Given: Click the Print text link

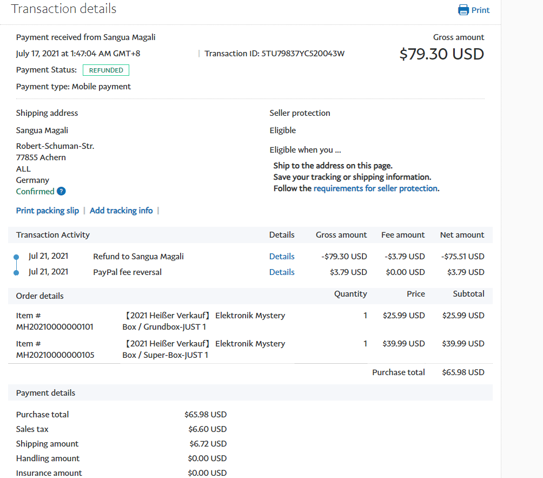Looking at the screenshot, I should pyautogui.click(x=480, y=10).
